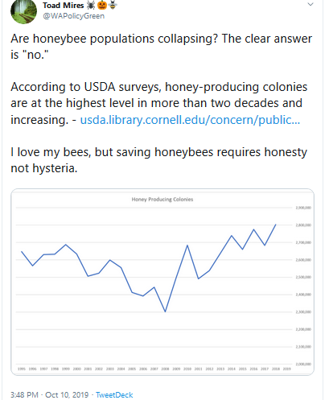
Task: Click the 2,800,000 axis label
Action: (303, 225)
